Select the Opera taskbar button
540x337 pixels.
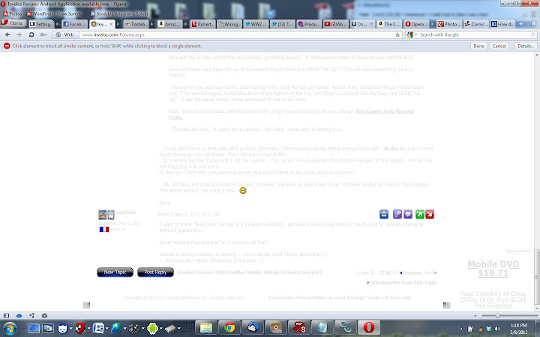369,328
